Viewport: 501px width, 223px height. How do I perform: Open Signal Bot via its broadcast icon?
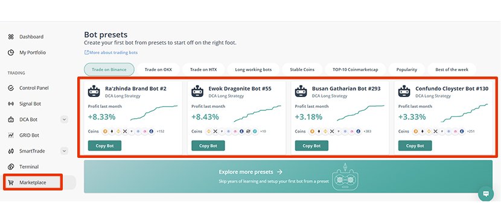click(11, 104)
